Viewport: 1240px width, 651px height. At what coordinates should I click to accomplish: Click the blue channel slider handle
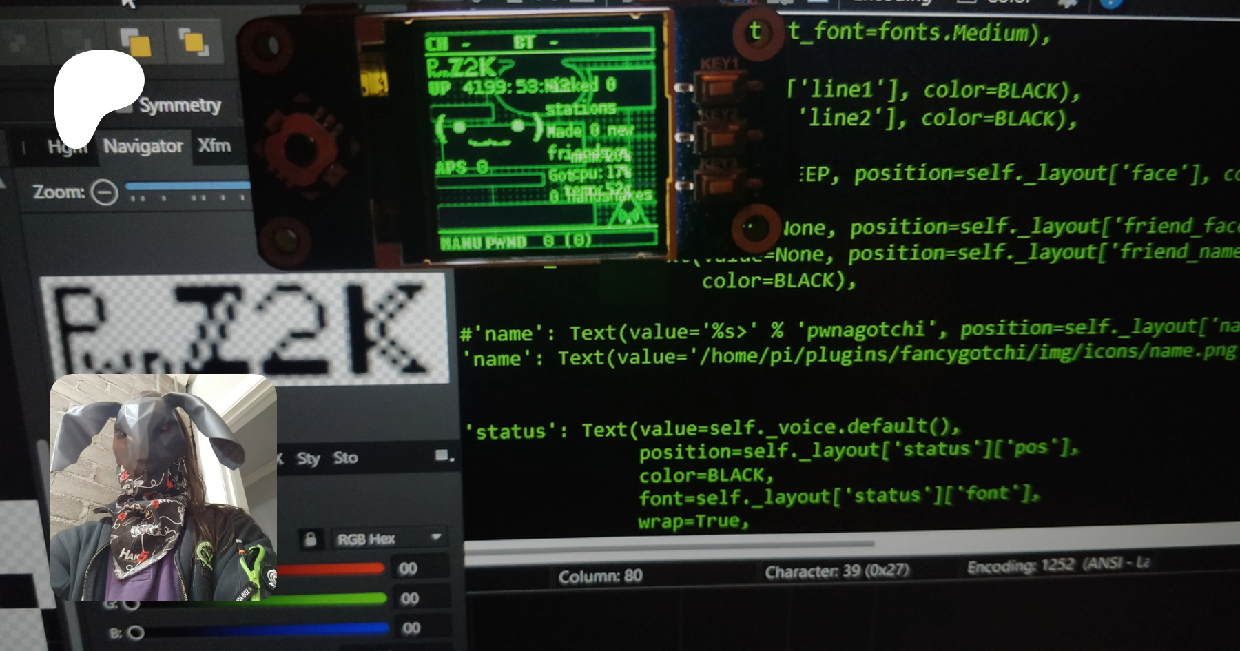(x=136, y=632)
